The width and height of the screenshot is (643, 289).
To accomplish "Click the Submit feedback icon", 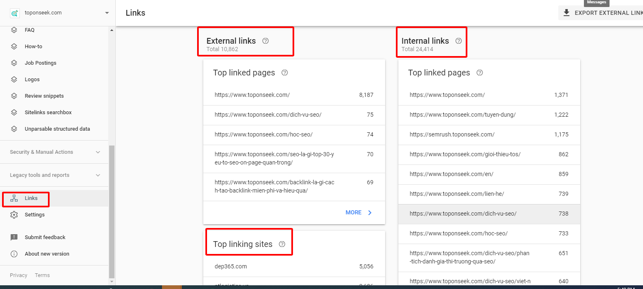I will (x=14, y=237).
